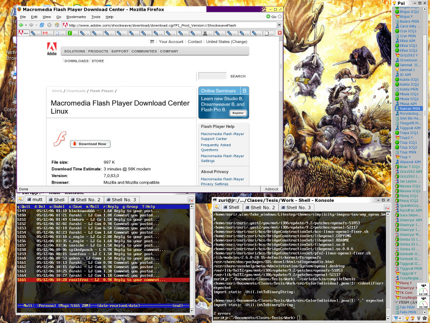Viewport: 430px width, 323px height.
Task: Click the Reload icon in Firefox toolbar
Action: 42,24
